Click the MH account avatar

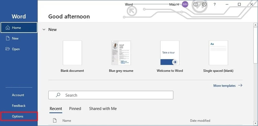[x=185, y=4]
